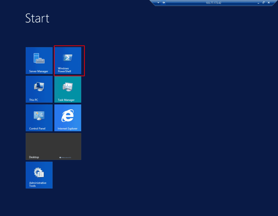Viewport: 278px width, 216px height.
Task: Close the remote desktop connection
Action: point(269,3)
